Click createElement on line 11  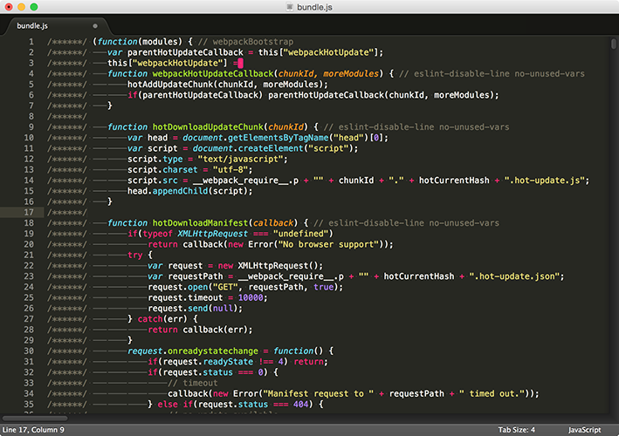tap(271, 148)
